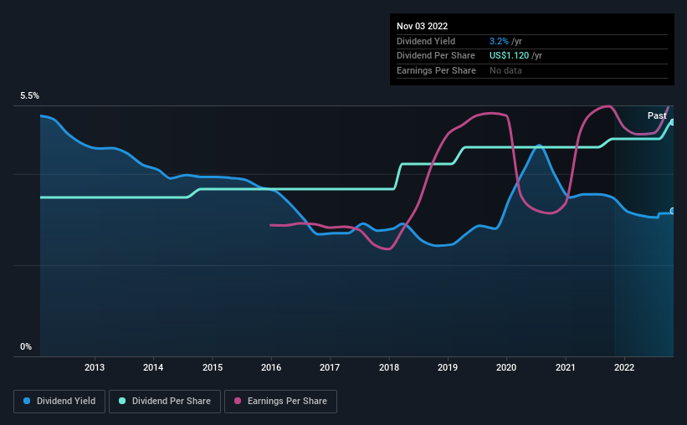Click the US$1.120 Dividend Per Share value
687x425 pixels.
click(x=509, y=56)
